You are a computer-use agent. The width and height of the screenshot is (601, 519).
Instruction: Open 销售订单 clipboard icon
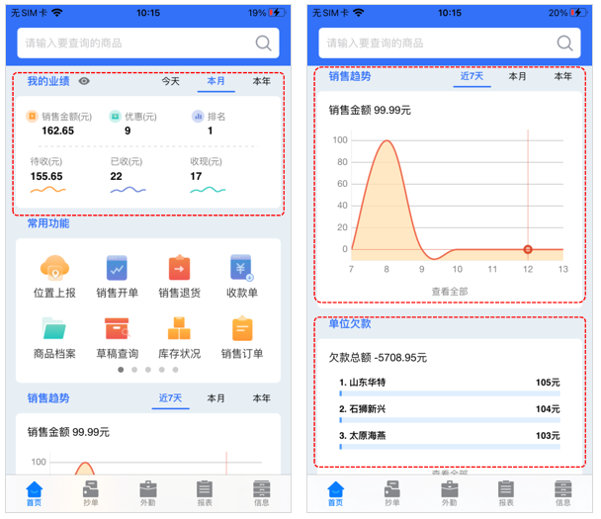242,328
